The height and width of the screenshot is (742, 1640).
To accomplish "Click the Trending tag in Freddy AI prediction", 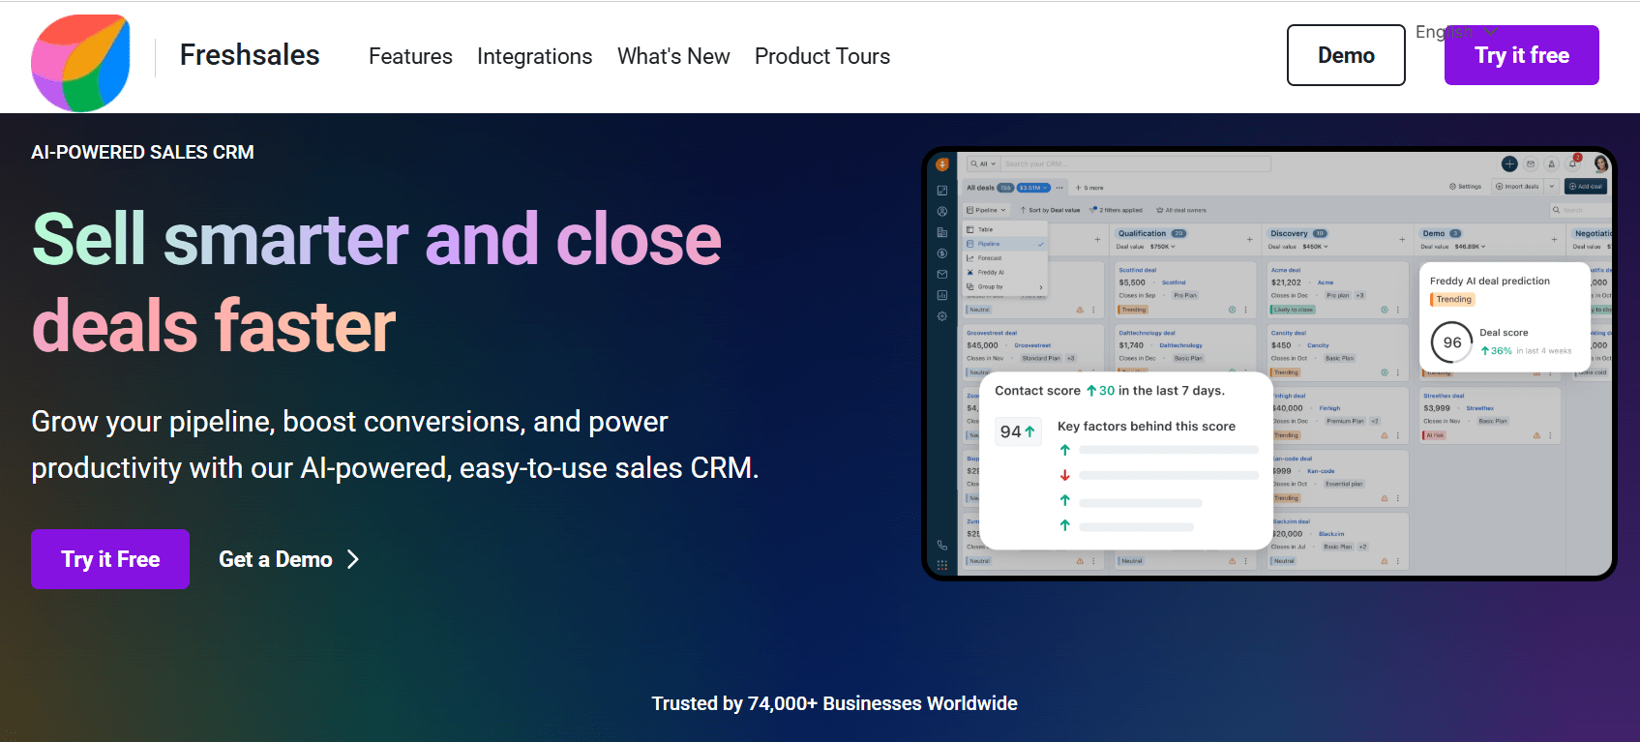I will coord(1452,299).
